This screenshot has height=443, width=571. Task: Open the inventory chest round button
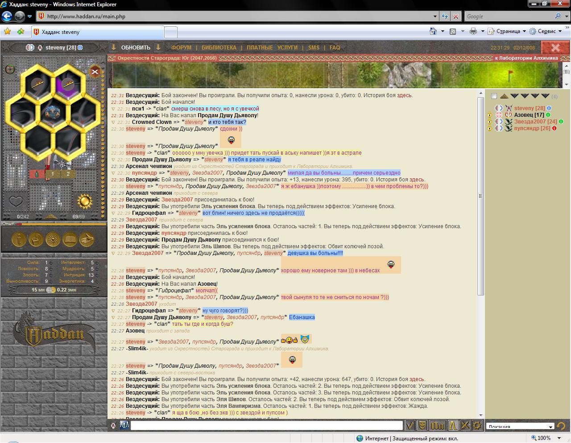point(36,240)
